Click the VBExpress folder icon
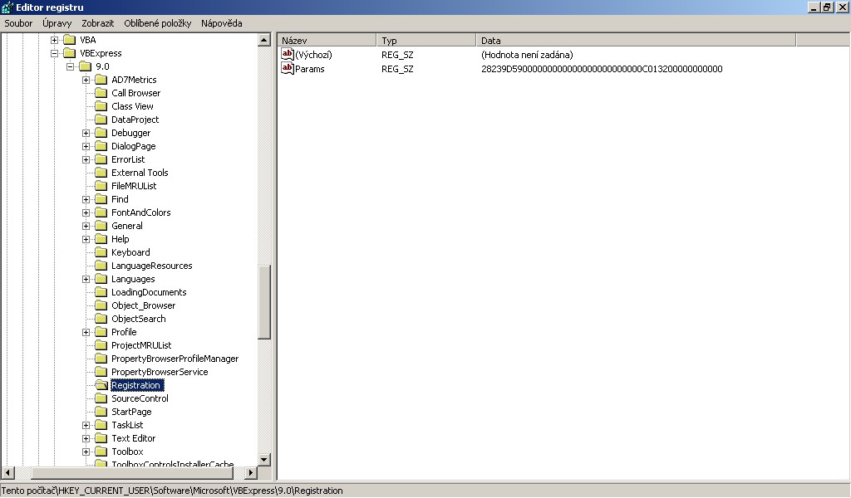This screenshot has height=498, width=851. click(70, 53)
